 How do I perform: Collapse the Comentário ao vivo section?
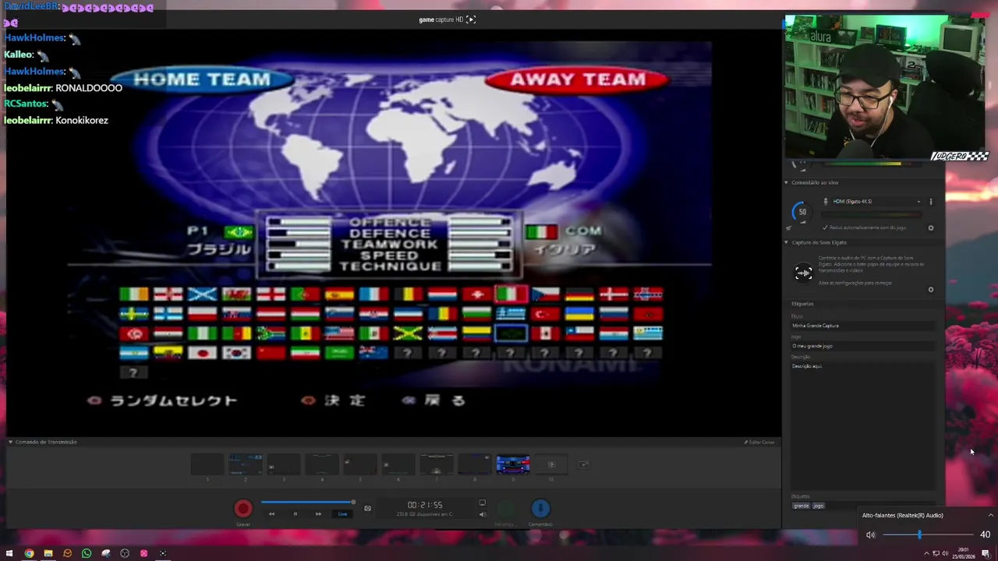[x=787, y=182]
